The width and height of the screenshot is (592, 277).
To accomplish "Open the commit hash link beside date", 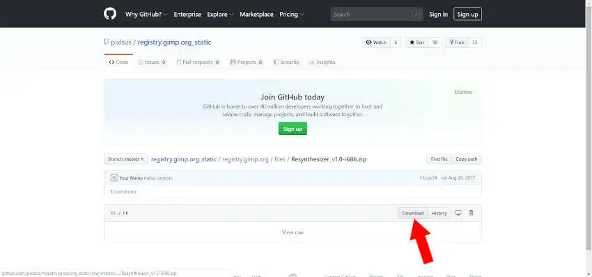I will tap(428, 178).
